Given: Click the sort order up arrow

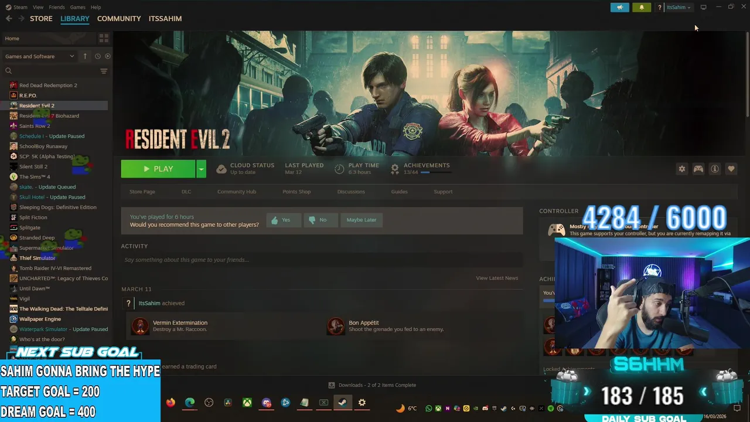Looking at the screenshot, I should click(85, 56).
